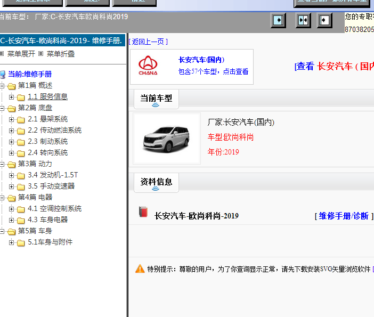Image resolution: width=374 pixels, height=317 pixels.
Task: Click the folder icon of 3.5 手动变速器
Action: [21, 187]
